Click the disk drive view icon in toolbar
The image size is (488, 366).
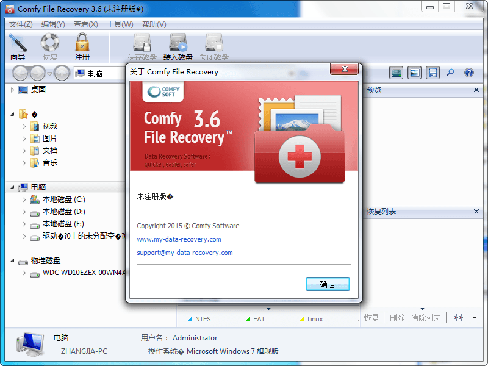click(396, 73)
